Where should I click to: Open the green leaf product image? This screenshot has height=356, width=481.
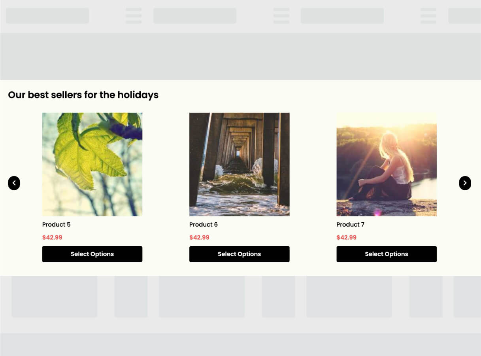(92, 165)
